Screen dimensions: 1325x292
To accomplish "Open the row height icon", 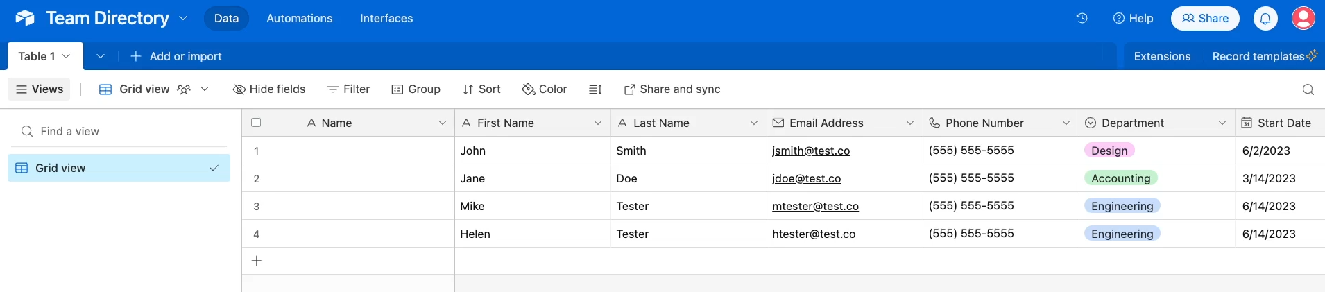I will [x=595, y=89].
